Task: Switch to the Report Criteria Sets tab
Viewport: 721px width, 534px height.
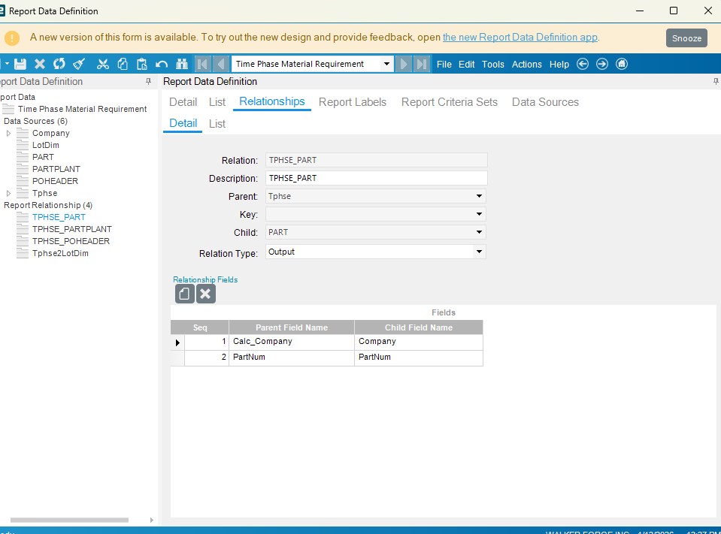Action: (x=449, y=102)
